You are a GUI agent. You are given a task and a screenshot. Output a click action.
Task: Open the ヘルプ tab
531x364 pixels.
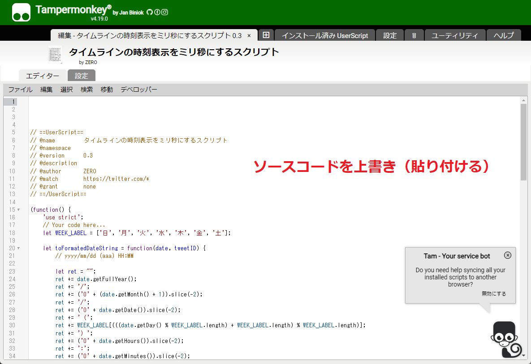(504, 34)
